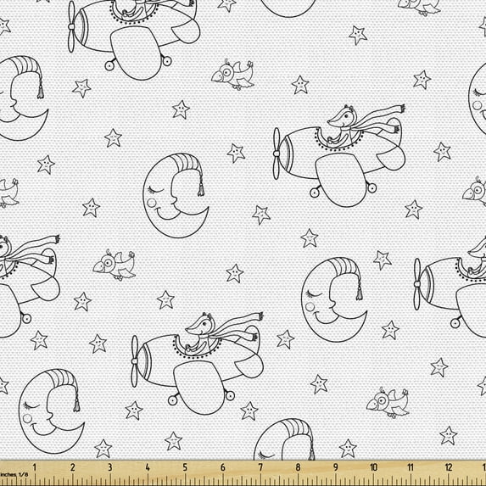Click the number 3 on the ruler
This screenshot has width=486, height=486.
click(110, 467)
